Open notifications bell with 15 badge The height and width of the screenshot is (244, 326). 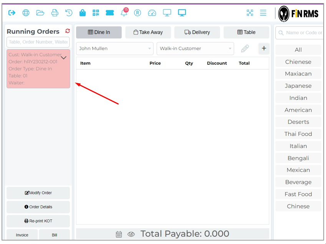(124, 13)
